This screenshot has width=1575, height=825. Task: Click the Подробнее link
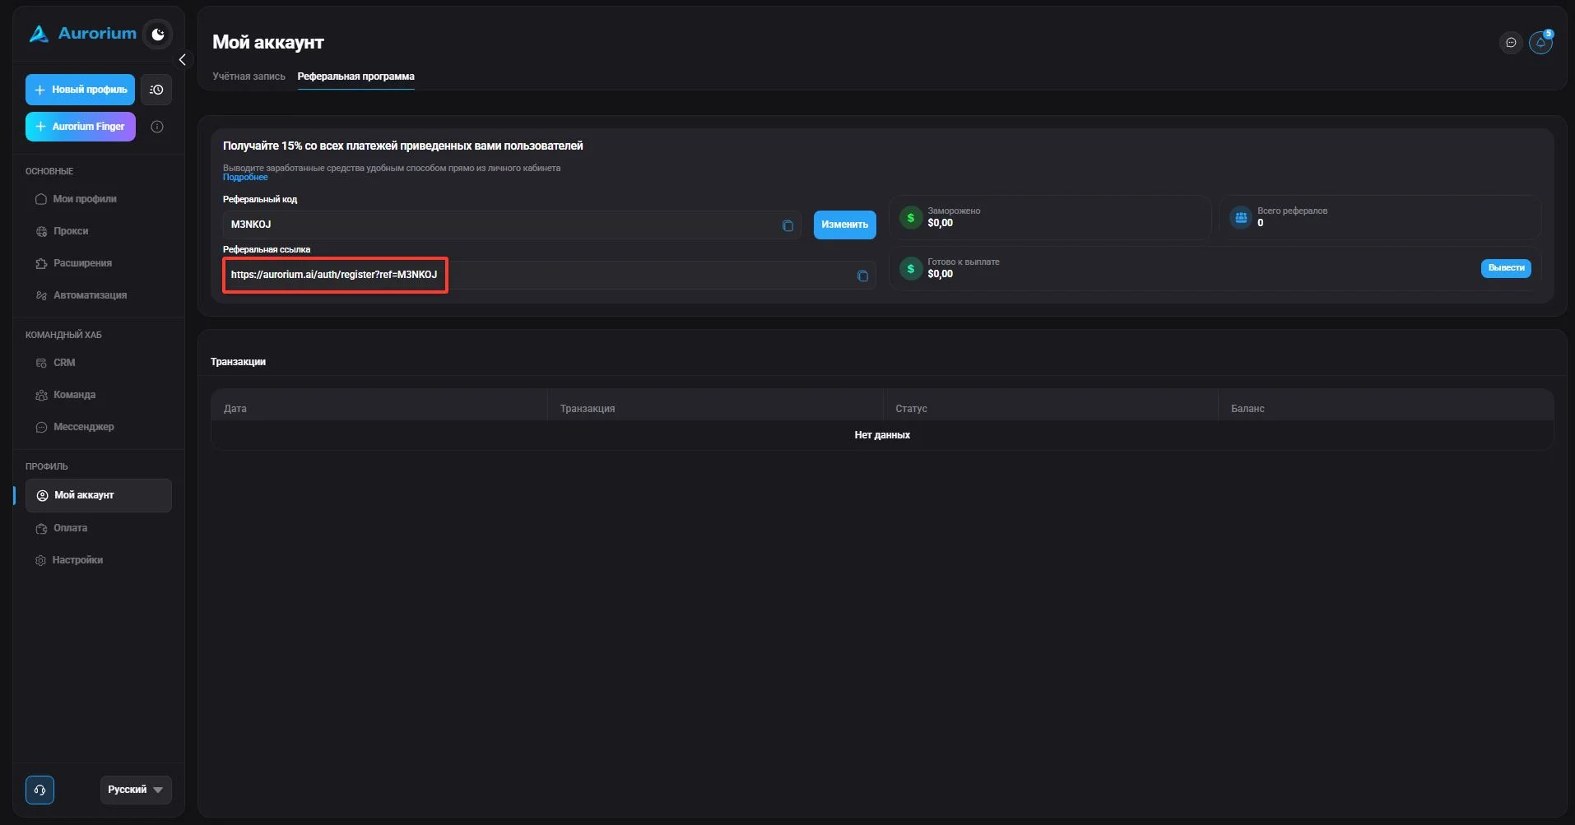tap(245, 178)
